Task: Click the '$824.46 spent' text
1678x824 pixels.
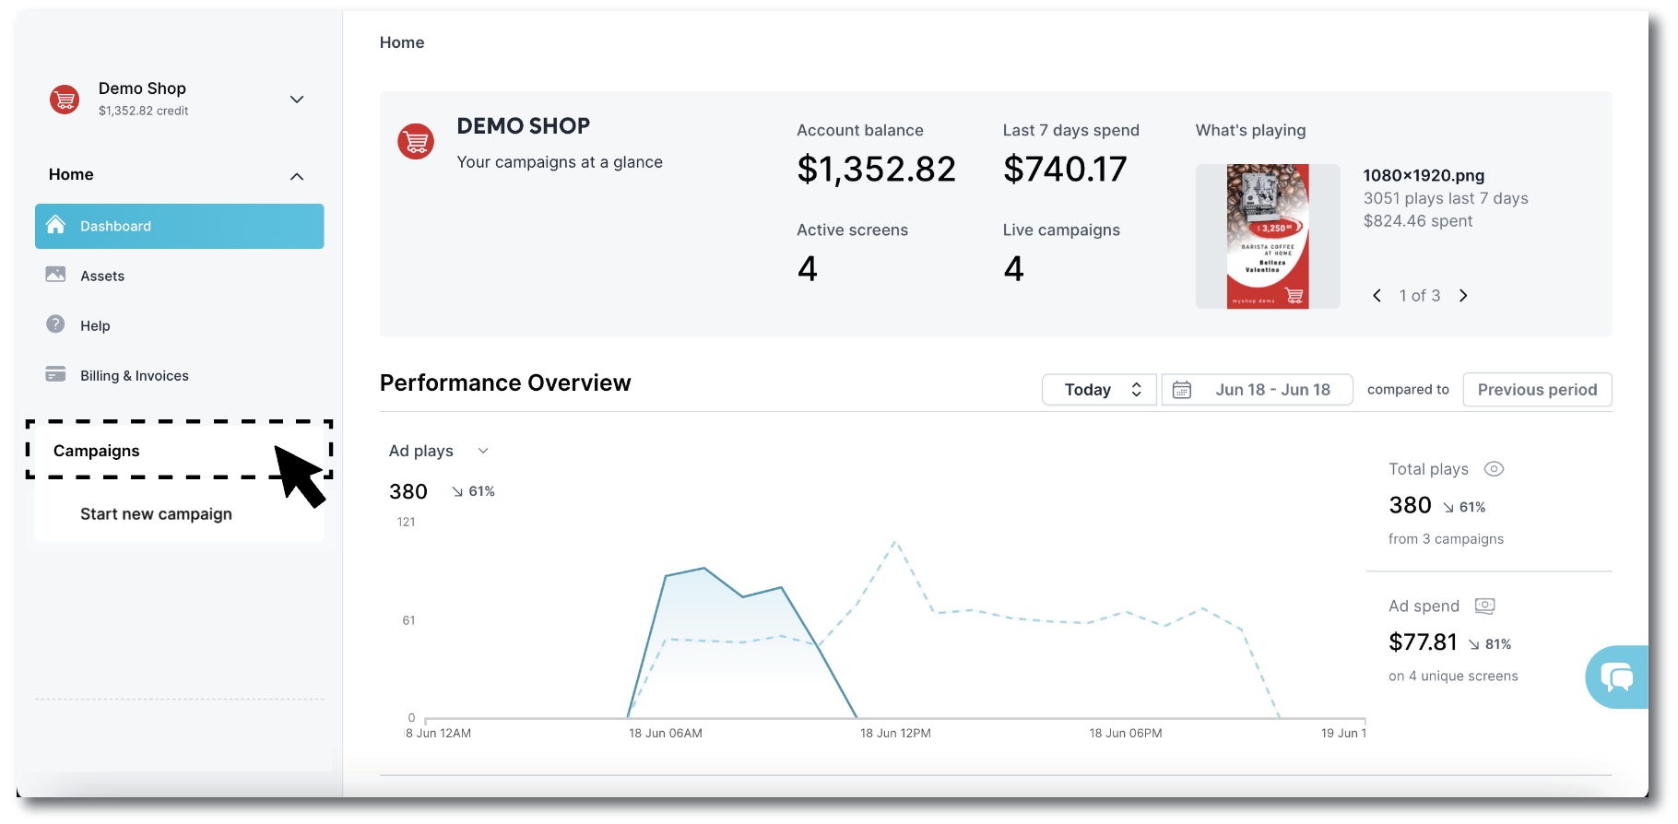Action: click(x=1418, y=221)
